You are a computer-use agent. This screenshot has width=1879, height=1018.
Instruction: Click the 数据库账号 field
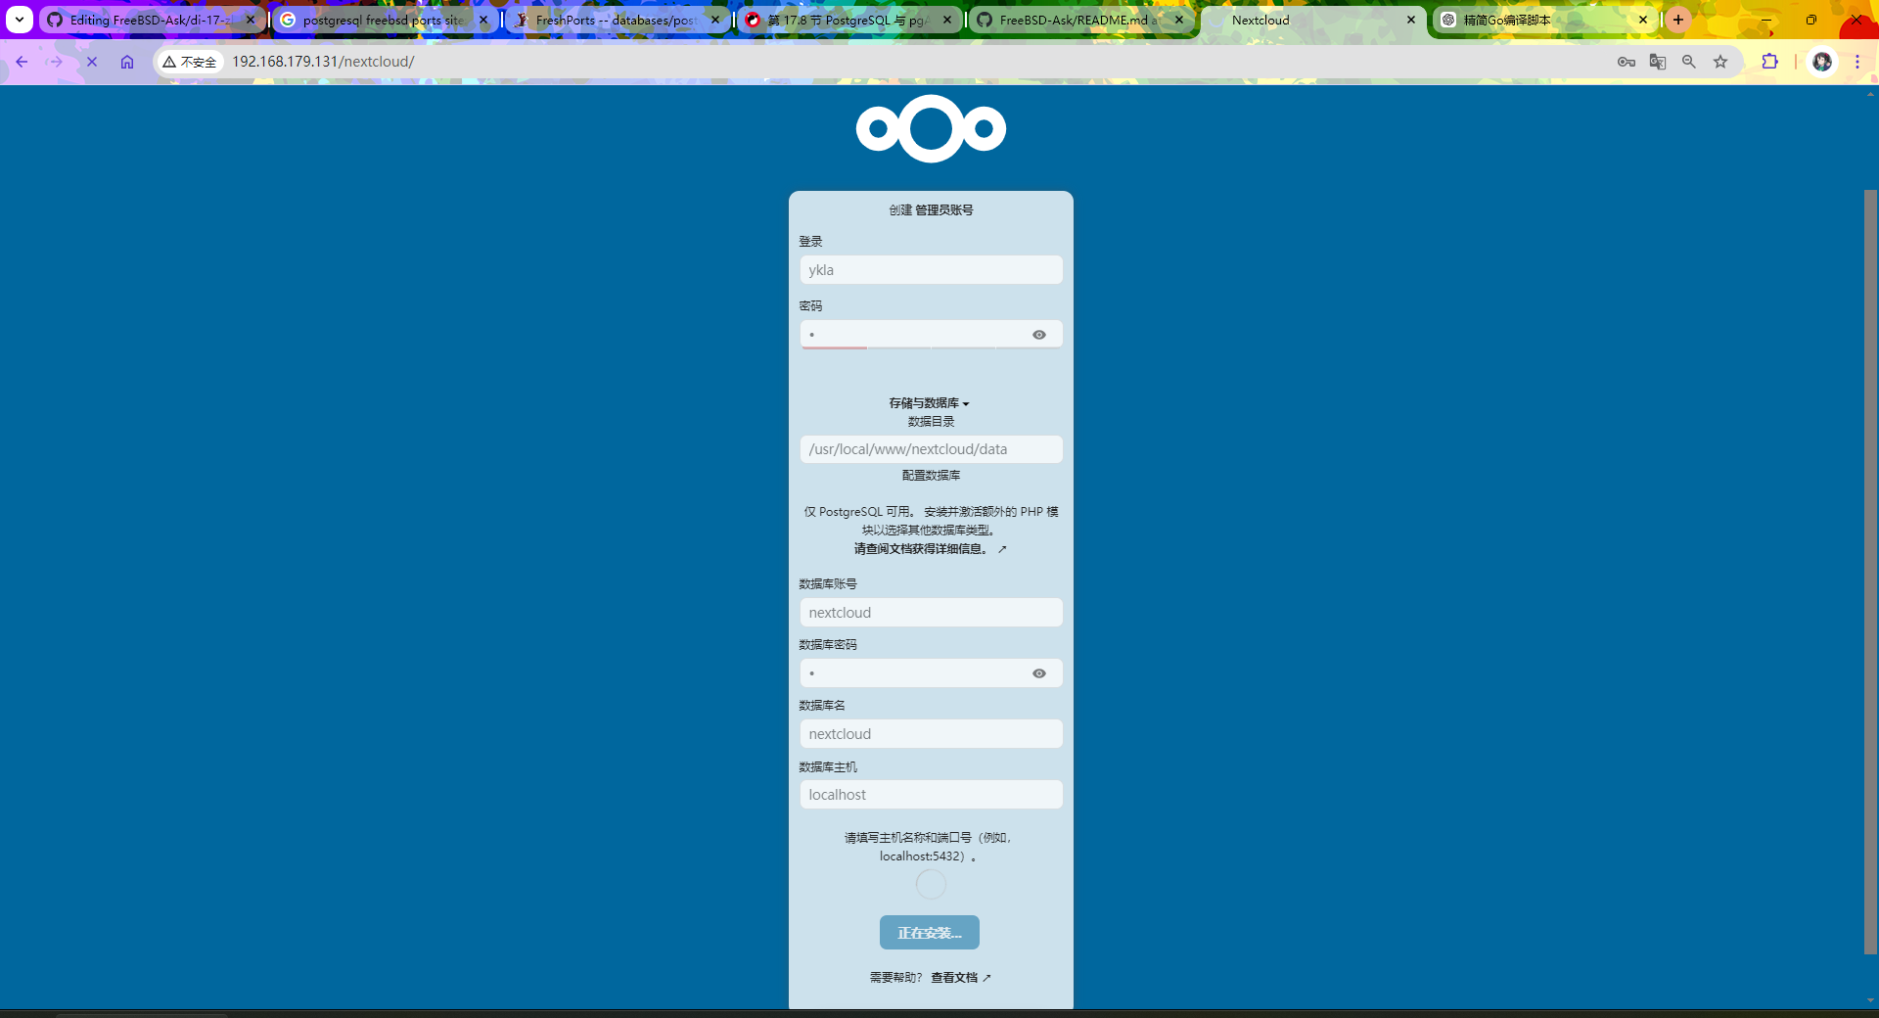pos(931,613)
